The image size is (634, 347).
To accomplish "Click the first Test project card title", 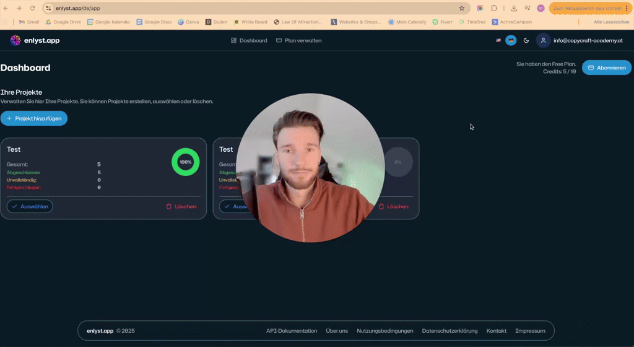I will tap(14, 149).
